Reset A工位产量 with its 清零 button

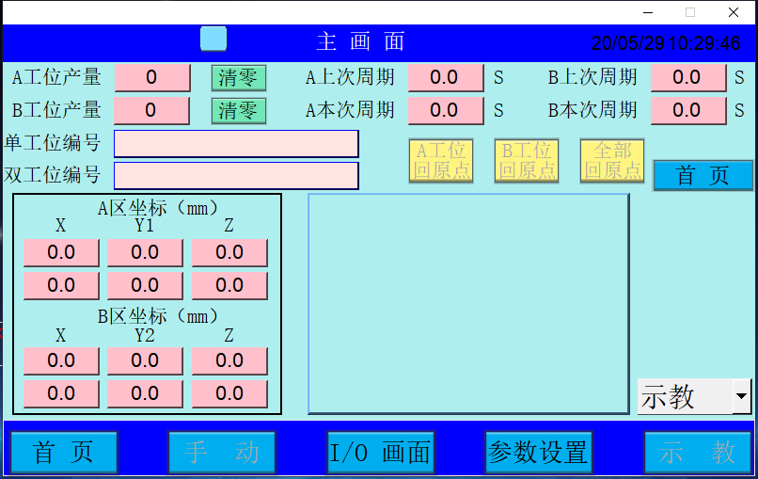tap(238, 77)
